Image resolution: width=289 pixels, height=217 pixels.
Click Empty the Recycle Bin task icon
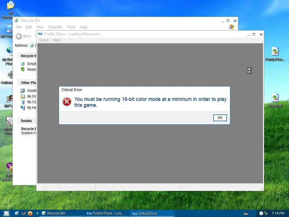point(23,64)
